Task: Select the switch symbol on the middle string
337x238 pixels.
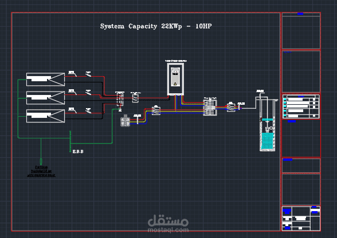Action: tap(88, 92)
